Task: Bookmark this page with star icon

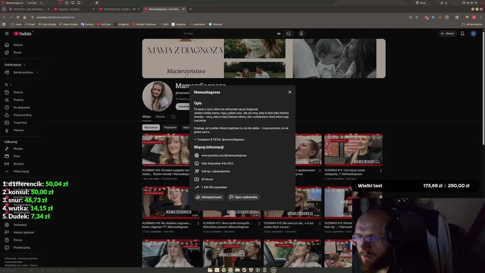Action: point(417,17)
